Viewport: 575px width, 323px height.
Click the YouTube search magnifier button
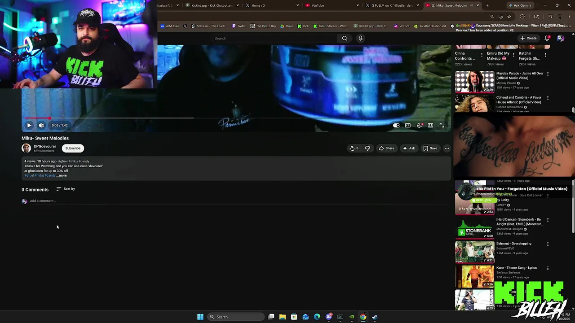345,38
